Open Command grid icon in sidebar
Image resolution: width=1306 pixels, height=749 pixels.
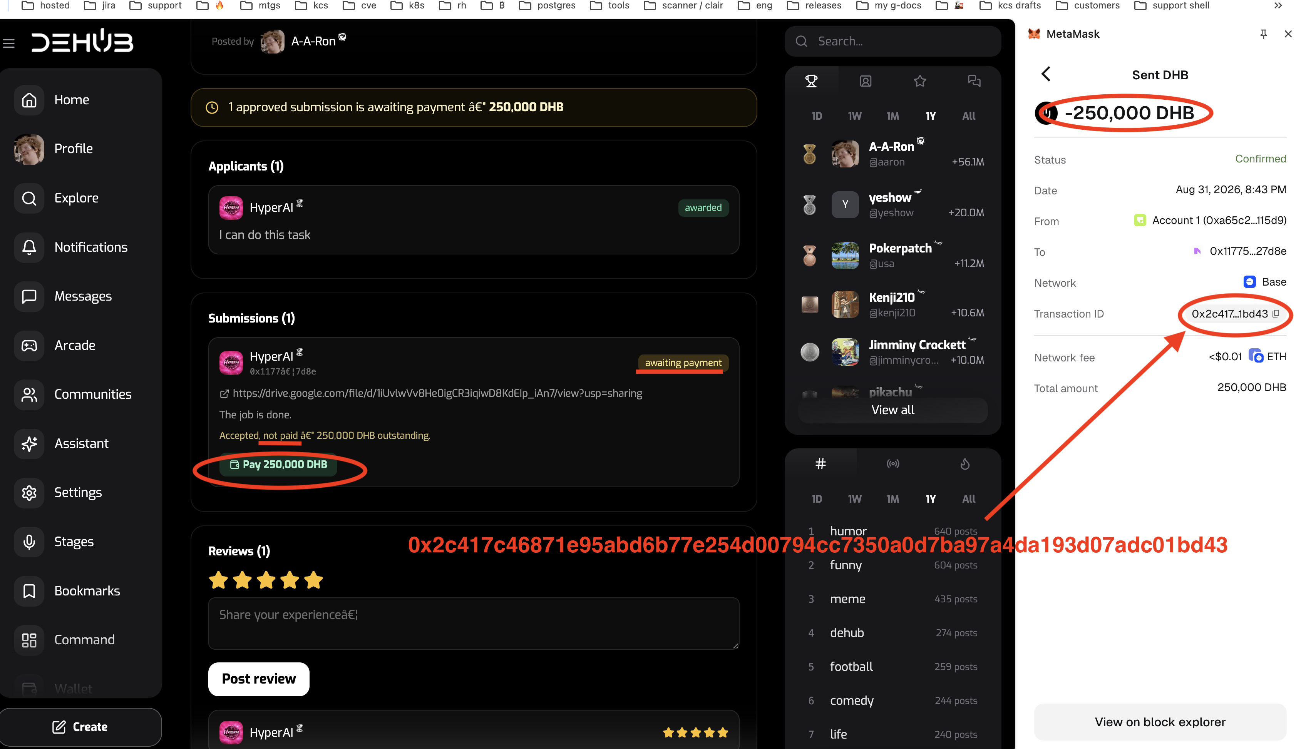tap(29, 640)
